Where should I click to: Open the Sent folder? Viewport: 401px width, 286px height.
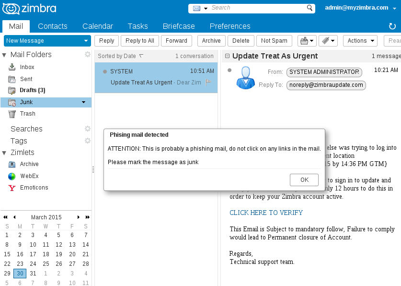point(26,79)
